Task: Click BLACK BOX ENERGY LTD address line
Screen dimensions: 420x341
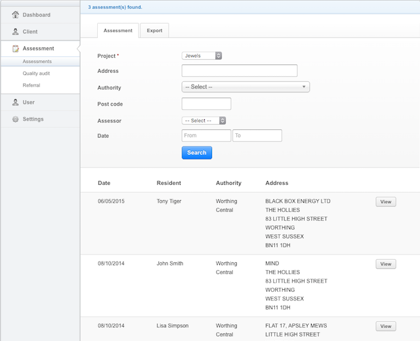Action: point(298,201)
